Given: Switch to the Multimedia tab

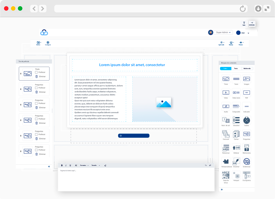Looking at the screenshot, I should tap(247, 68).
